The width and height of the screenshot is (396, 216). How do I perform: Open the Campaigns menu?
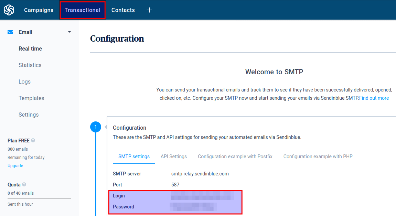(39, 10)
